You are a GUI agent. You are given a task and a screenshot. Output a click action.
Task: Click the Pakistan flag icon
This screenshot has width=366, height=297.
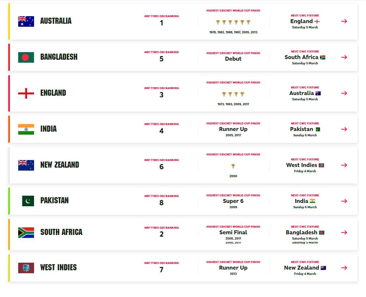[x=26, y=201]
